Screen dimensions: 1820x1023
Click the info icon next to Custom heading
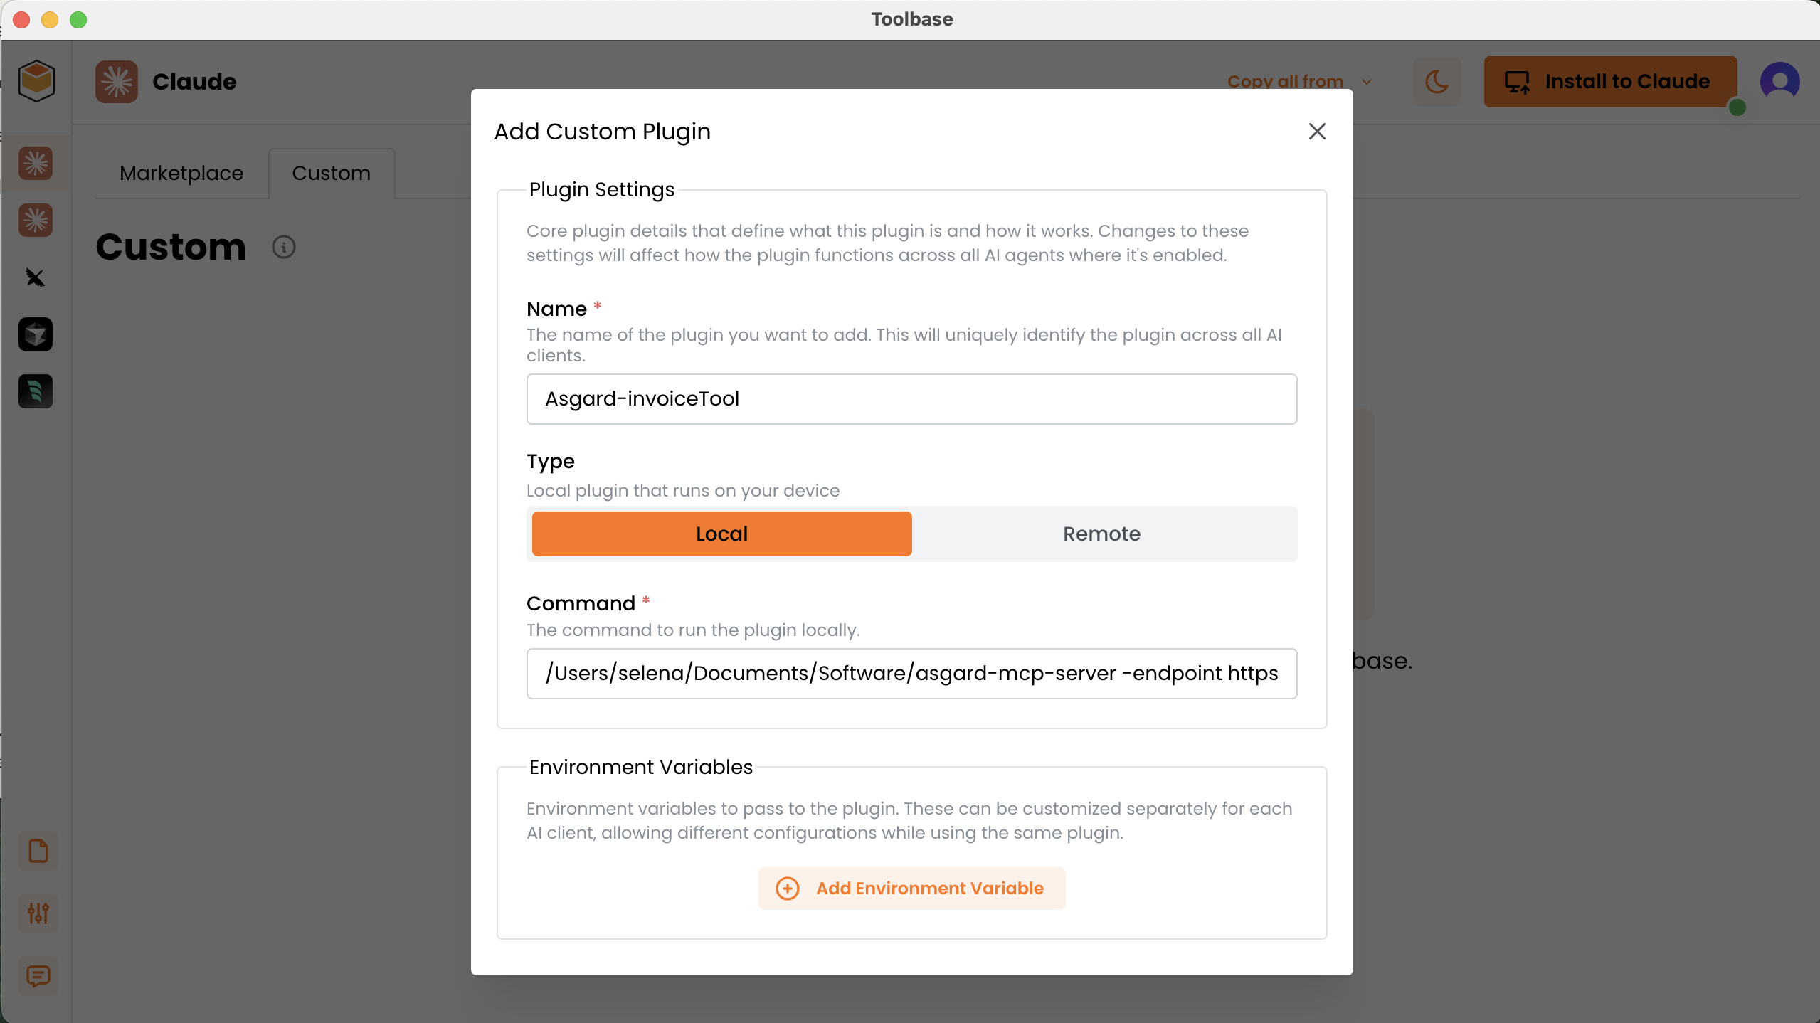click(x=284, y=247)
